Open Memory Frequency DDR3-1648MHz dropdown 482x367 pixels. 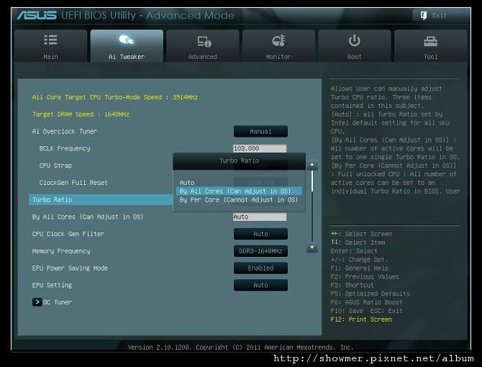(x=260, y=251)
